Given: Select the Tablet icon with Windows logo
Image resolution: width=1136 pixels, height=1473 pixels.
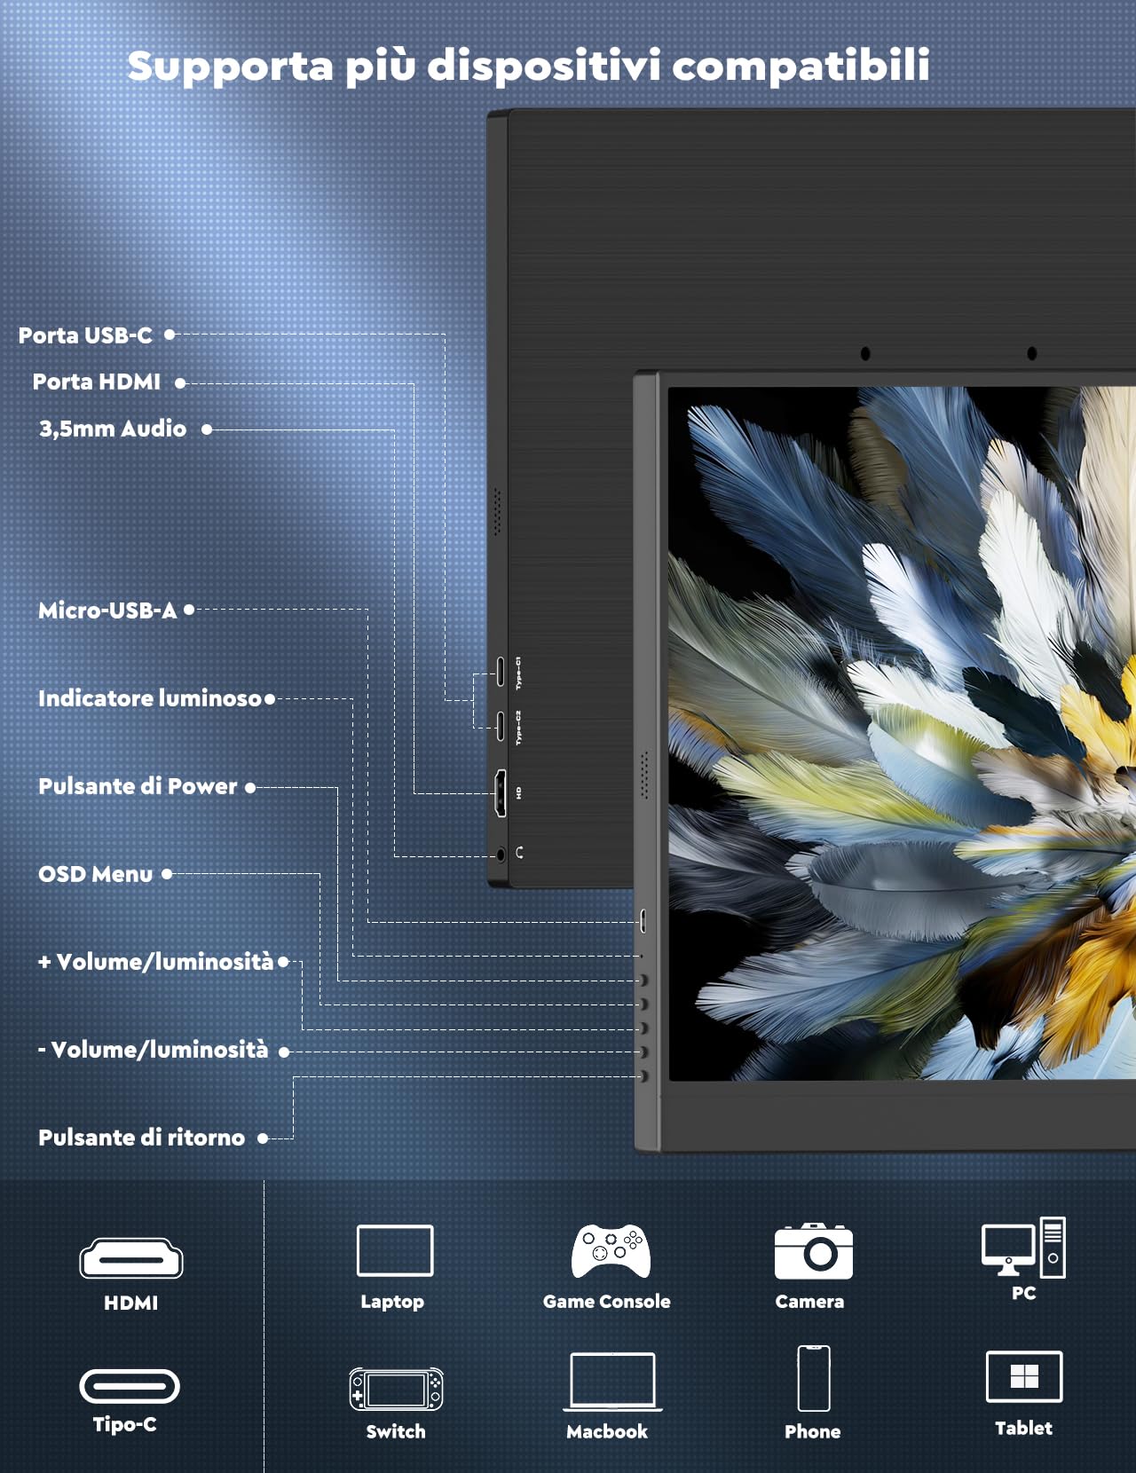Looking at the screenshot, I should pos(1024,1376).
